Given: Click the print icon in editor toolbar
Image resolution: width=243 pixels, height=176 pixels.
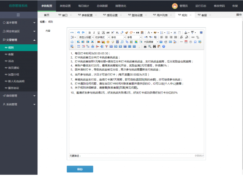Looking at the screenshot, I should pos(145,46).
